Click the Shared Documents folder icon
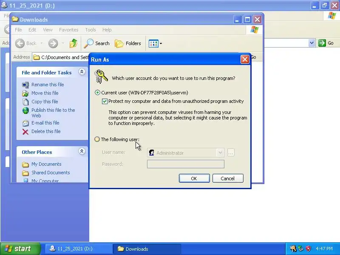The height and width of the screenshot is (255, 340). (x=25, y=173)
